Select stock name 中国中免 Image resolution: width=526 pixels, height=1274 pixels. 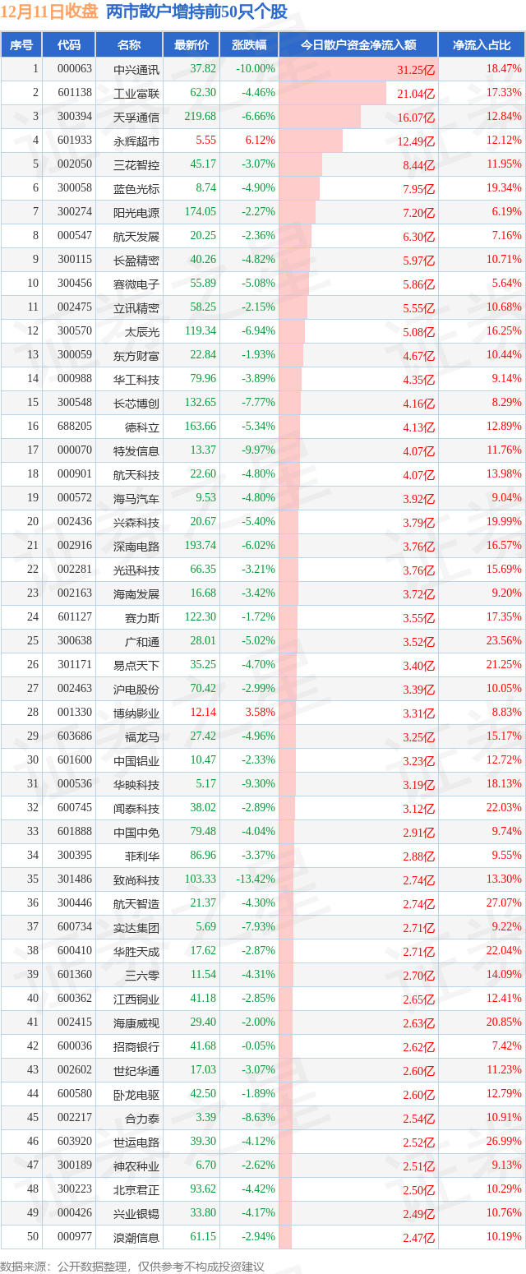click(136, 832)
